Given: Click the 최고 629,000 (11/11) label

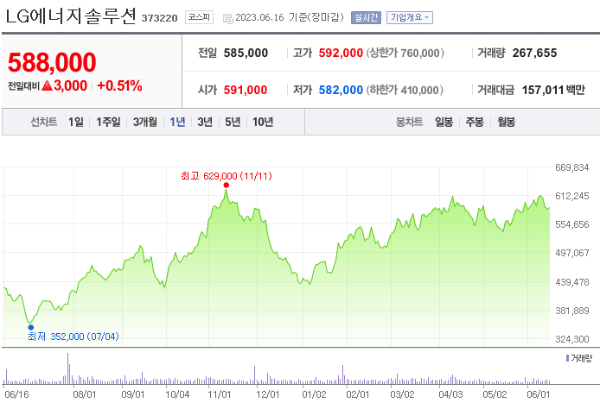Looking at the screenshot, I should (x=227, y=176).
